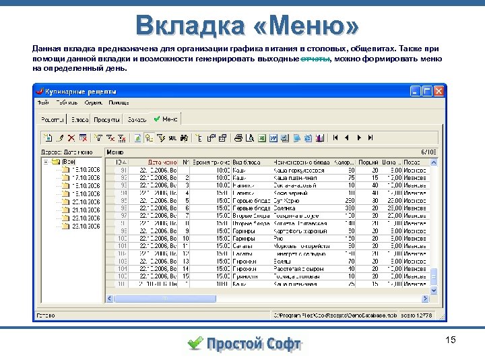
Task: Click the printer icon
Action: click(x=238, y=138)
